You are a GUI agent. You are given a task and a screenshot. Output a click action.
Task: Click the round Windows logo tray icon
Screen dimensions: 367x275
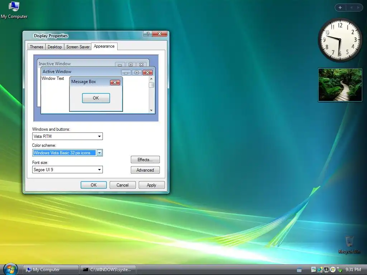(333, 270)
